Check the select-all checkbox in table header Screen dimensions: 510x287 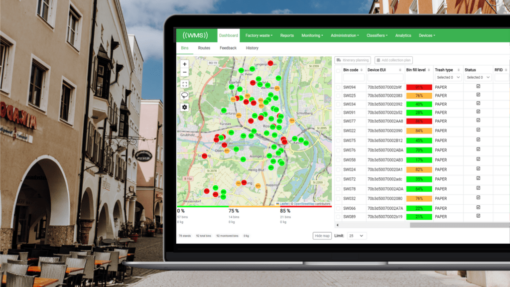tap(338, 71)
